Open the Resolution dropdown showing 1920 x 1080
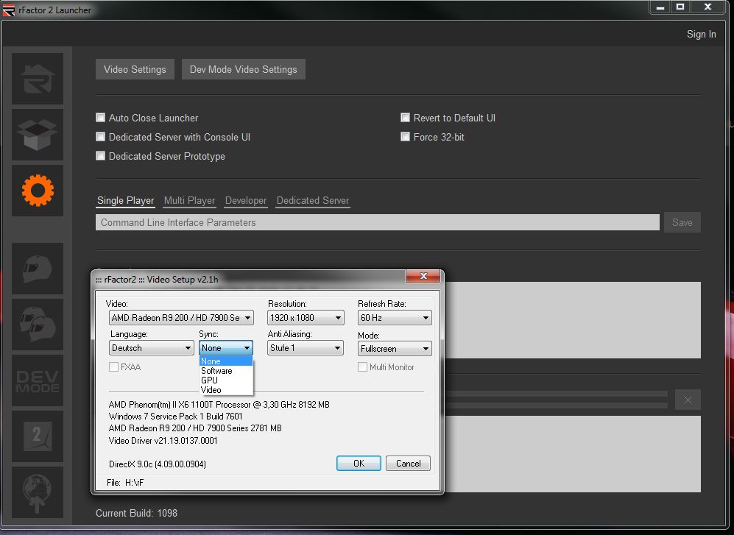Image resolution: width=734 pixels, height=535 pixels. [x=306, y=318]
